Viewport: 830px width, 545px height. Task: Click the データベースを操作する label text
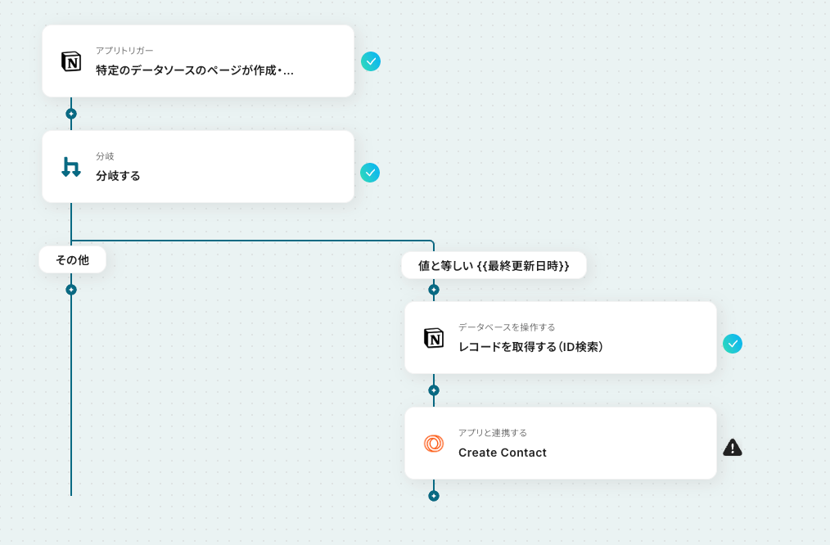point(507,327)
